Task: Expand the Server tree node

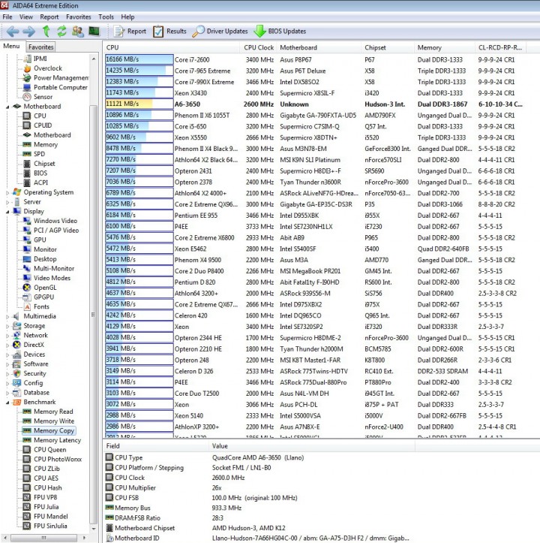Action: [x=7, y=202]
